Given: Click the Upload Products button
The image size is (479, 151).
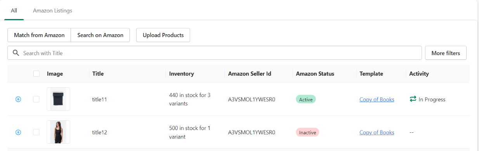Looking at the screenshot, I should coord(163,35).
